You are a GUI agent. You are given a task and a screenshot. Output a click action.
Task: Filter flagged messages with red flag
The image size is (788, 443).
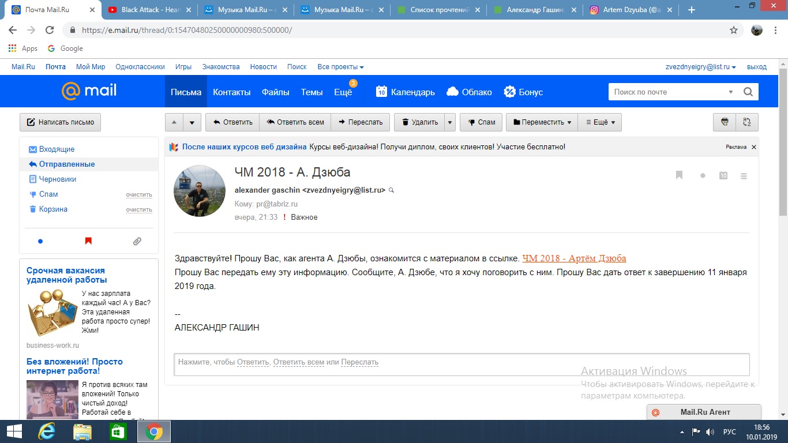88,241
